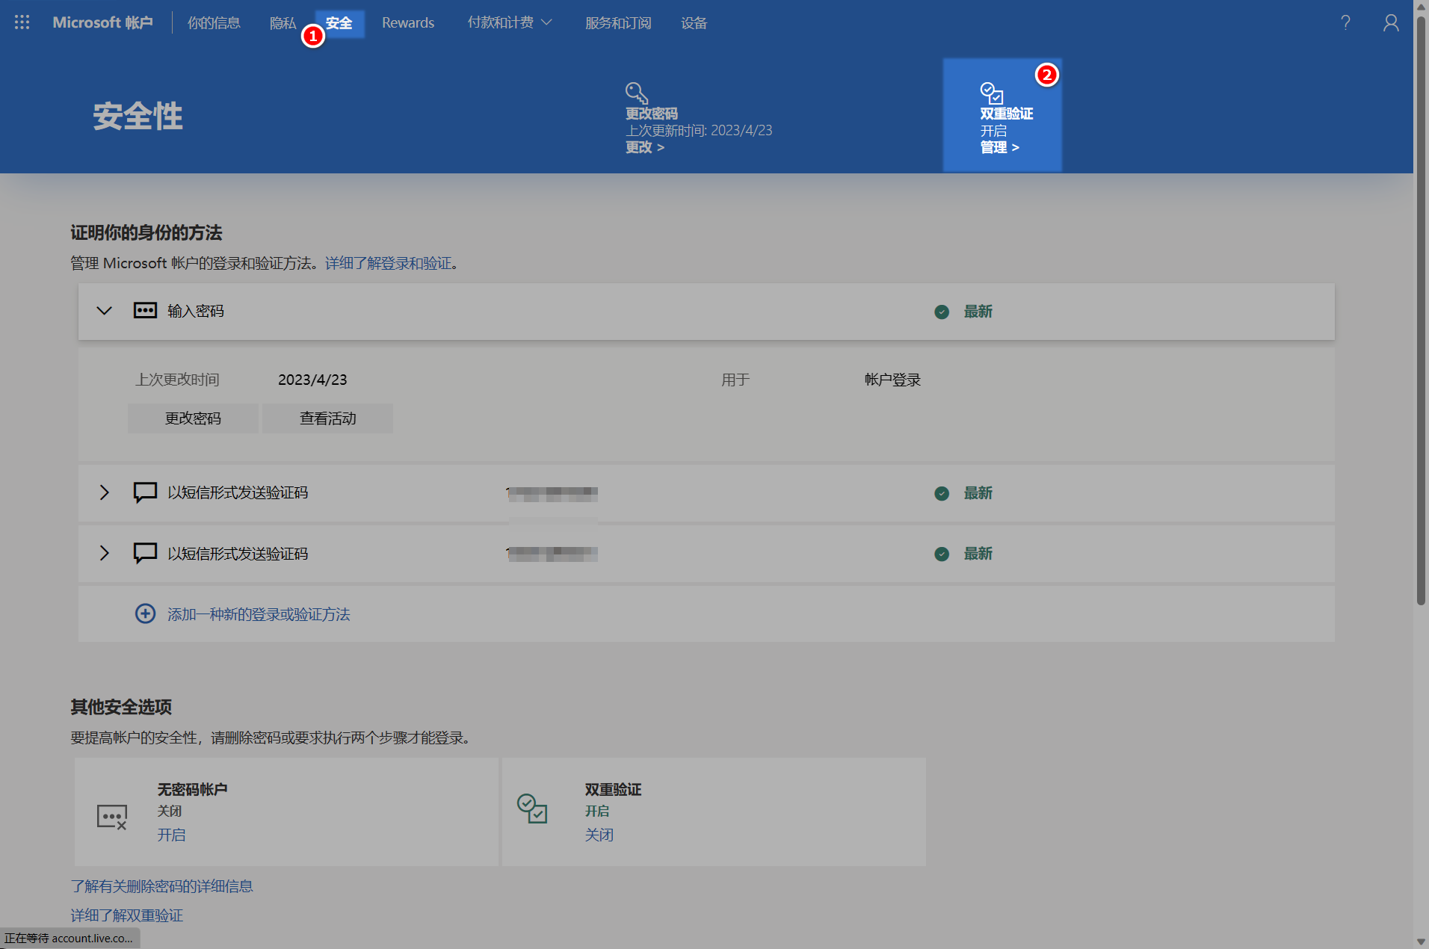Open the 详细了解双重验证 link
The width and height of the screenshot is (1429, 949).
click(126, 915)
